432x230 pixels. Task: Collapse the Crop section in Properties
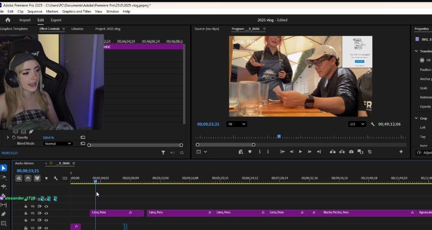(416, 118)
